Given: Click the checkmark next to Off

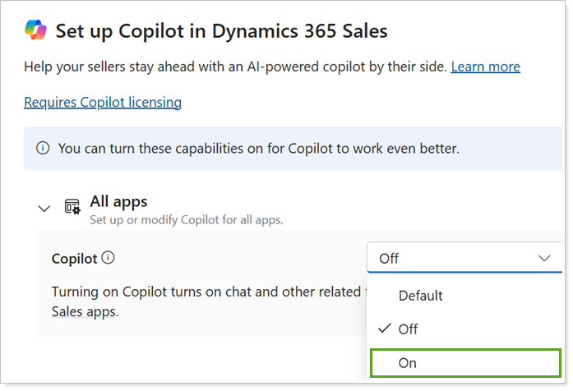Looking at the screenshot, I should 384,329.
